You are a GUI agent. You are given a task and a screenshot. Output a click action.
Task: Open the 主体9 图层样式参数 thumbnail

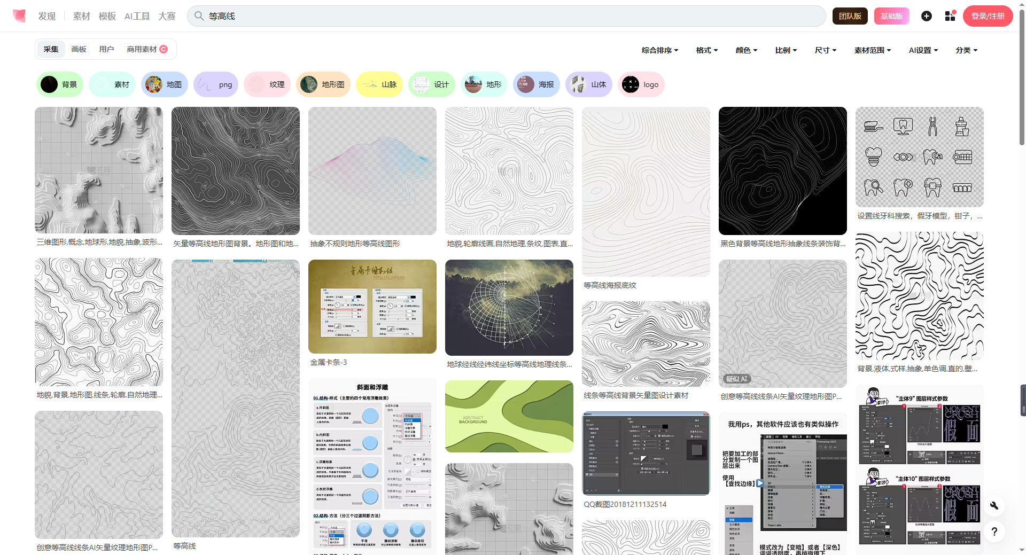(920, 470)
